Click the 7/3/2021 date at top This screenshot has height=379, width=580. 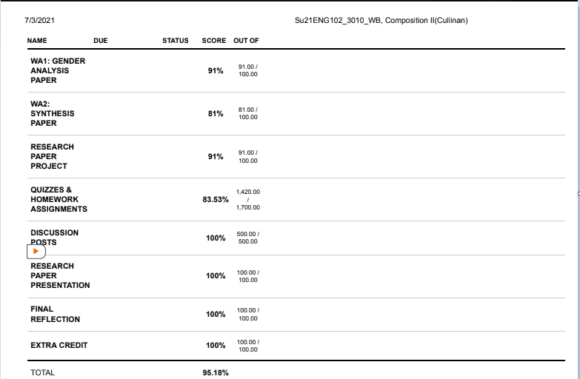point(38,20)
